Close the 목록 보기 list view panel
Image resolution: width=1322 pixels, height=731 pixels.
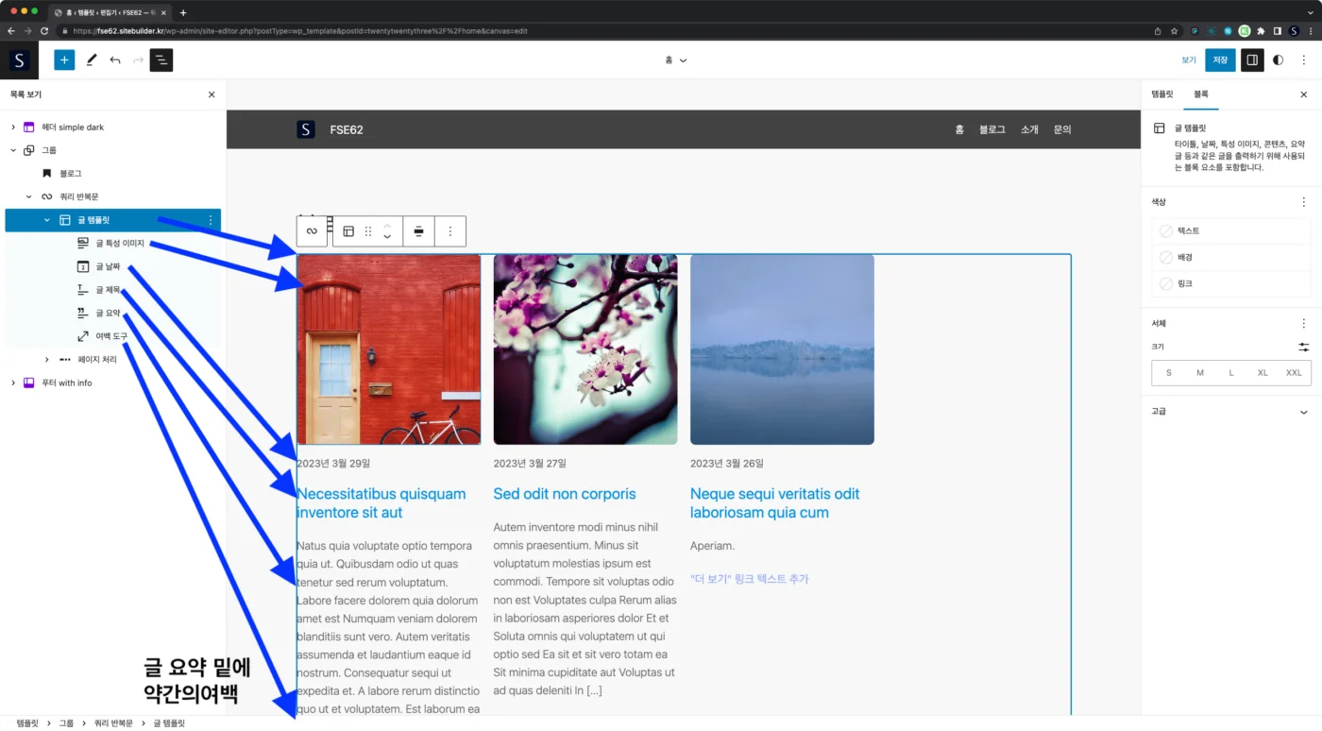coord(212,94)
